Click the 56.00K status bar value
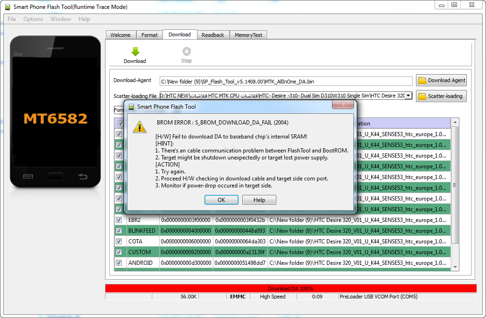Image resolution: width=486 pixels, height=318 pixels. pyautogui.click(x=189, y=297)
